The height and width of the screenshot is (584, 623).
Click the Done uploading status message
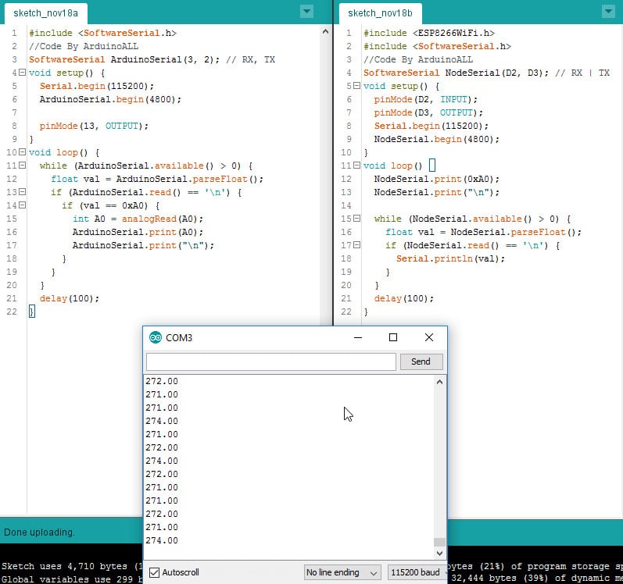[39, 532]
